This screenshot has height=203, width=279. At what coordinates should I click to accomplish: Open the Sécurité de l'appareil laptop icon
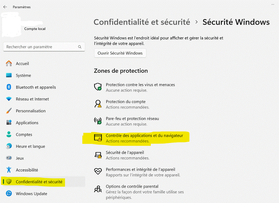[x=98, y=155]
